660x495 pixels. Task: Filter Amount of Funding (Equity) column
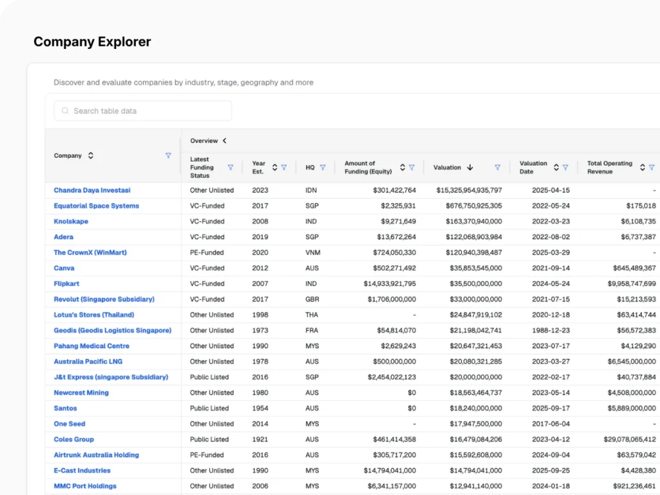[412, 168]
